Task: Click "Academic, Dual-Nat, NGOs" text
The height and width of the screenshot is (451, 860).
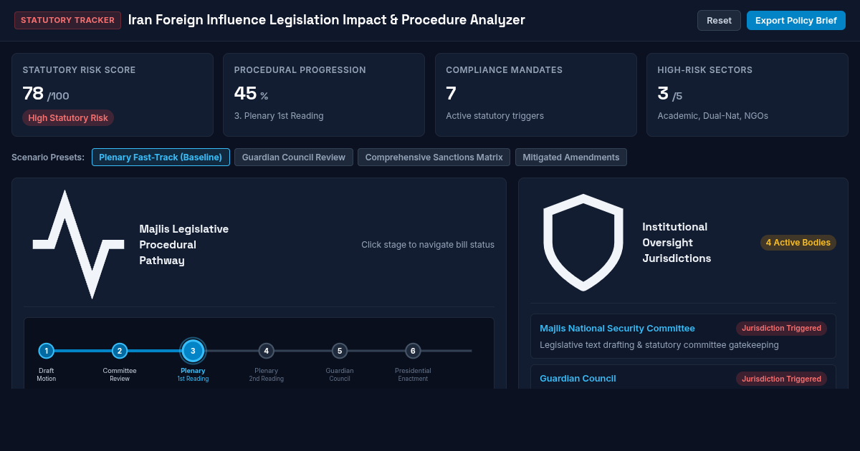Action: coord(713,116)
